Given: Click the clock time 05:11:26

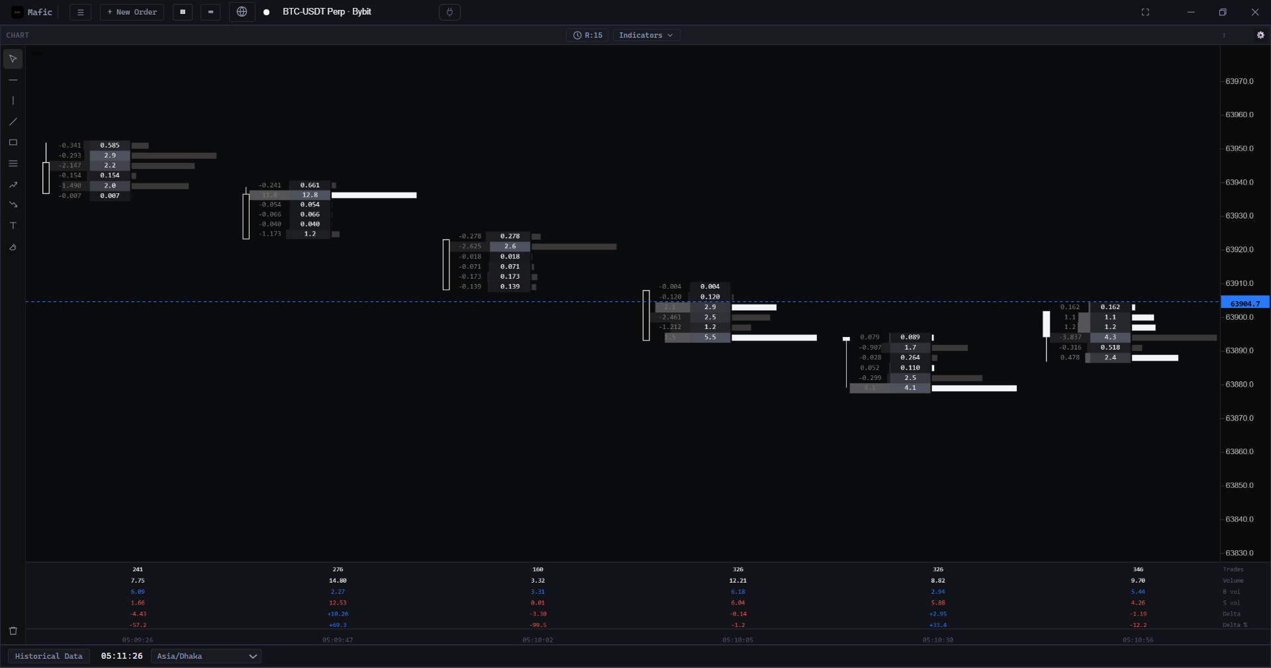Looking at the screenshot, I should click(122, 656).
